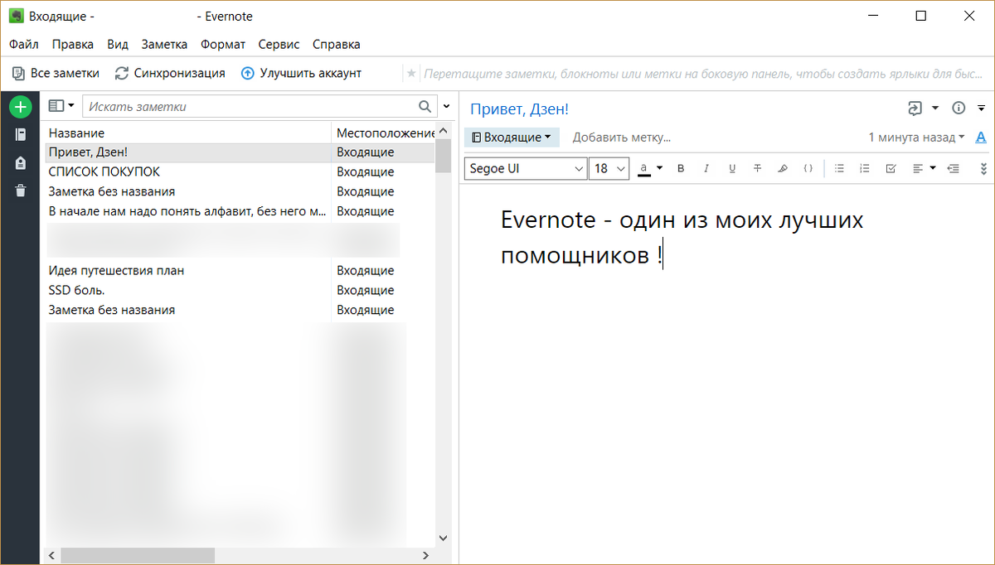Apply highlighter to text
Viewport: 995px width, 565px height.
coord(783,168)
